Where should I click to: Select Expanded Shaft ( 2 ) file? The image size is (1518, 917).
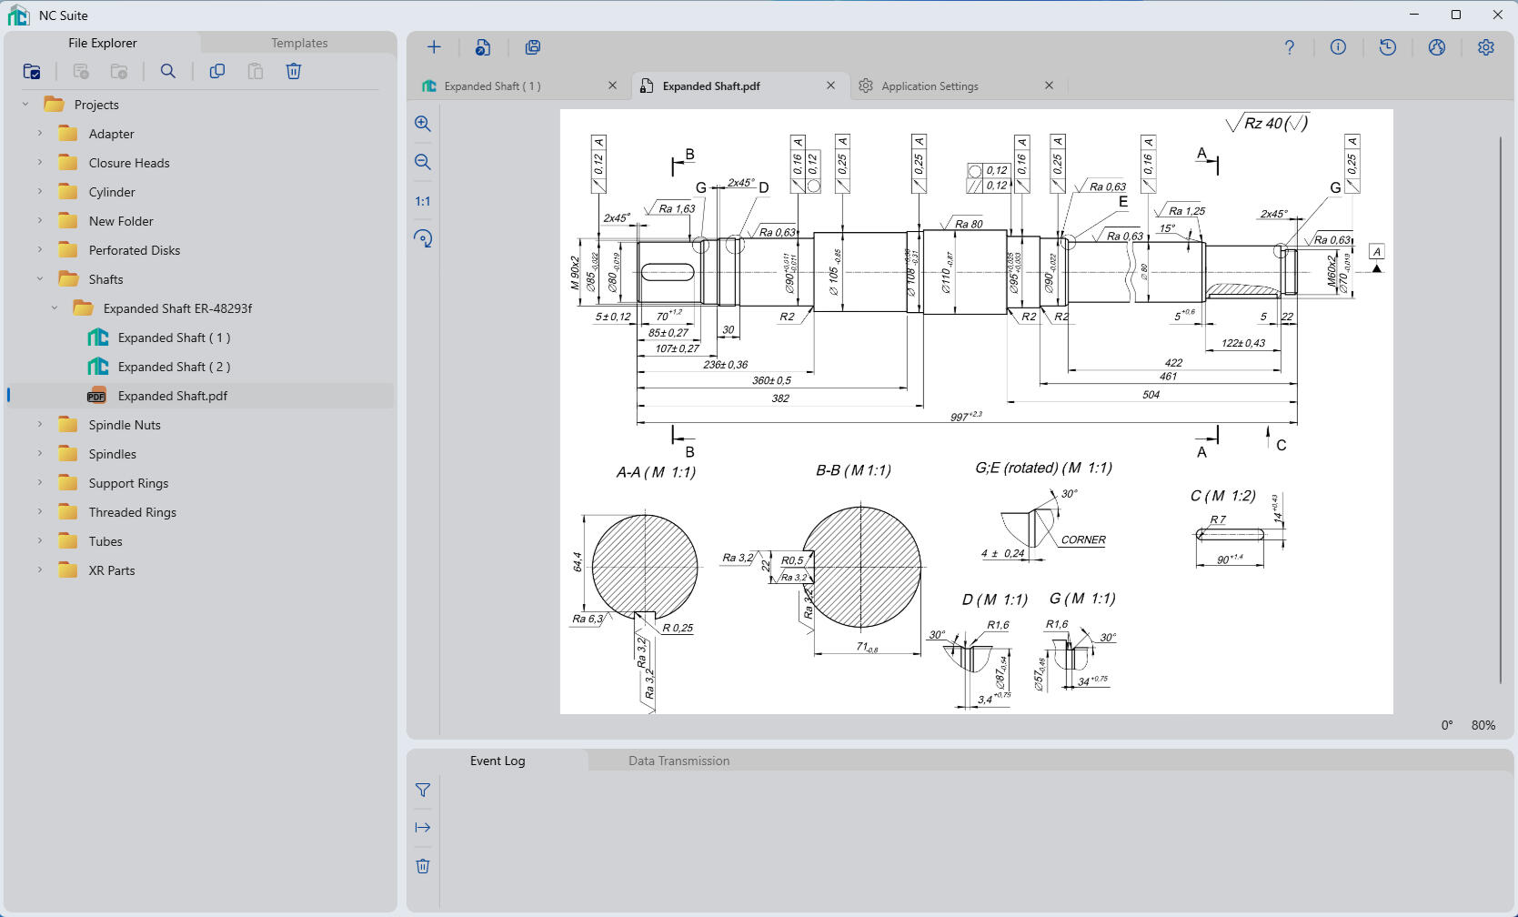(174, 367)
